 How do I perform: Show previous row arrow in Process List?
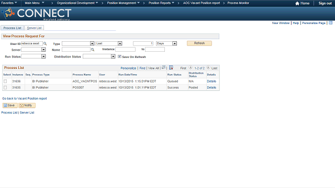tap(191, 67)
